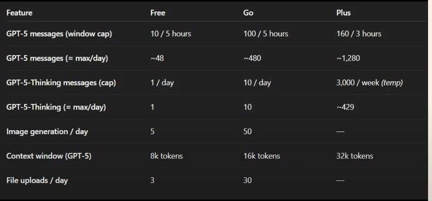432x201 pixels.
Task: Select the GPT-5-Thinking messages (cap) row label
Action: coord(61,83)
